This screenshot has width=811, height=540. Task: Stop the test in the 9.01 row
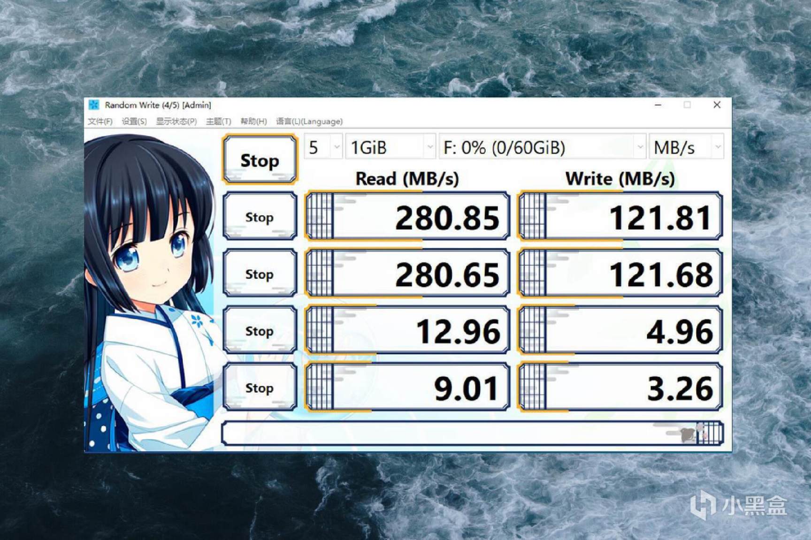click(260, 387)
